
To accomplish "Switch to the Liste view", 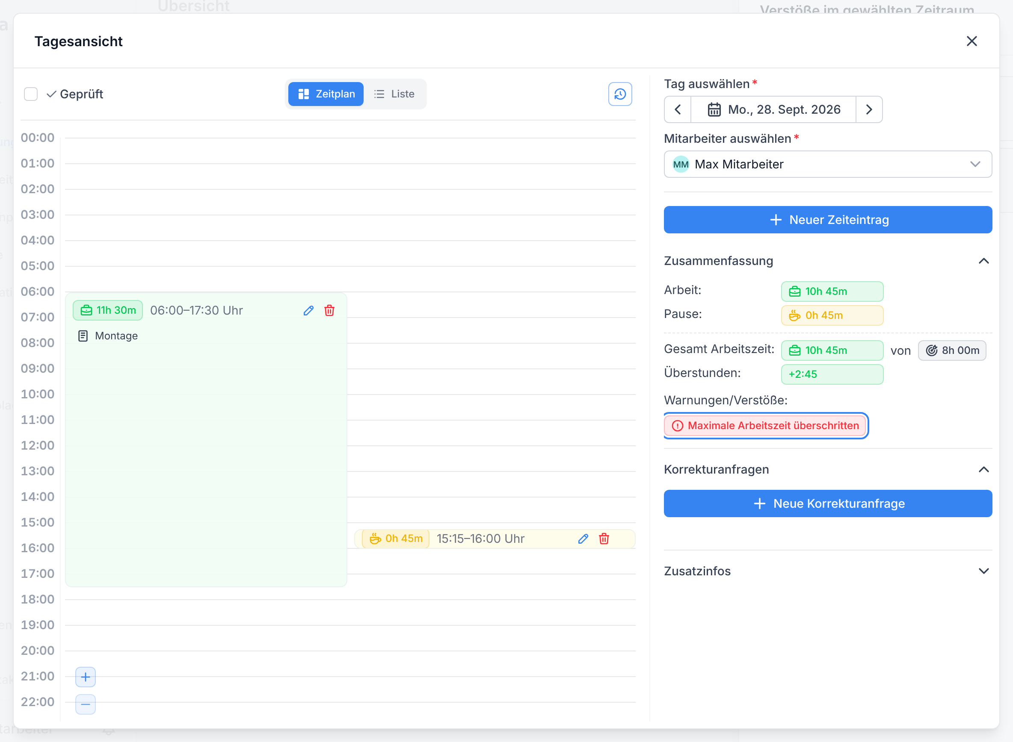I will tap(394, 94).
